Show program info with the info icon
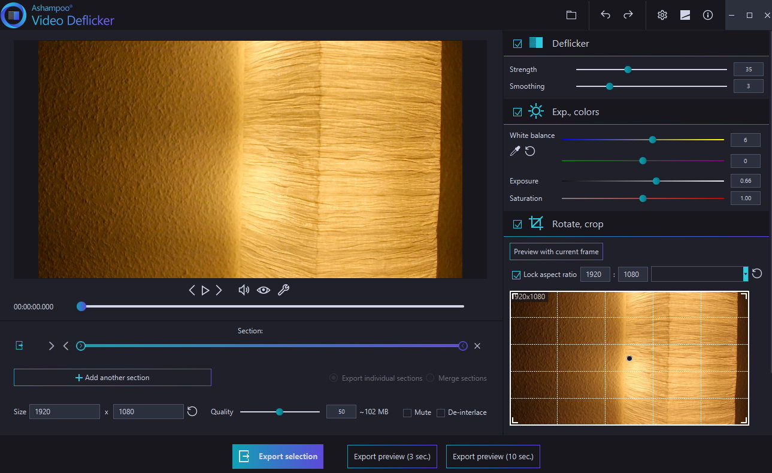Screen dimensions: 772x473 tap(708, 15)
